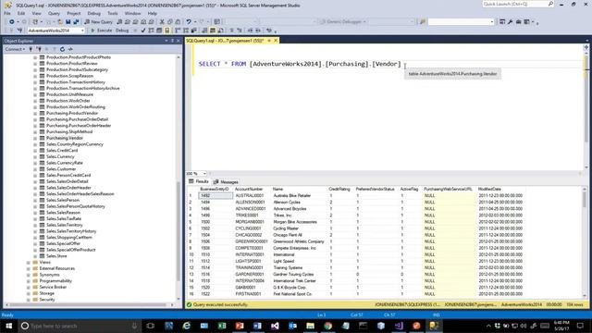
Task: Click the New Query toolbar button
Action: [98, 22]
